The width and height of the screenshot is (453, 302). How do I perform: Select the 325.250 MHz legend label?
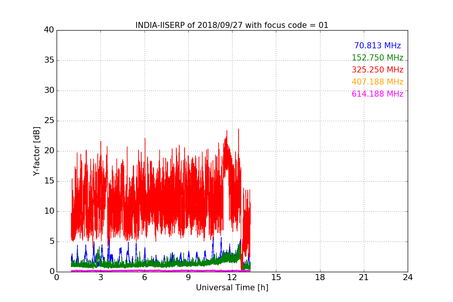coord(377,70)
